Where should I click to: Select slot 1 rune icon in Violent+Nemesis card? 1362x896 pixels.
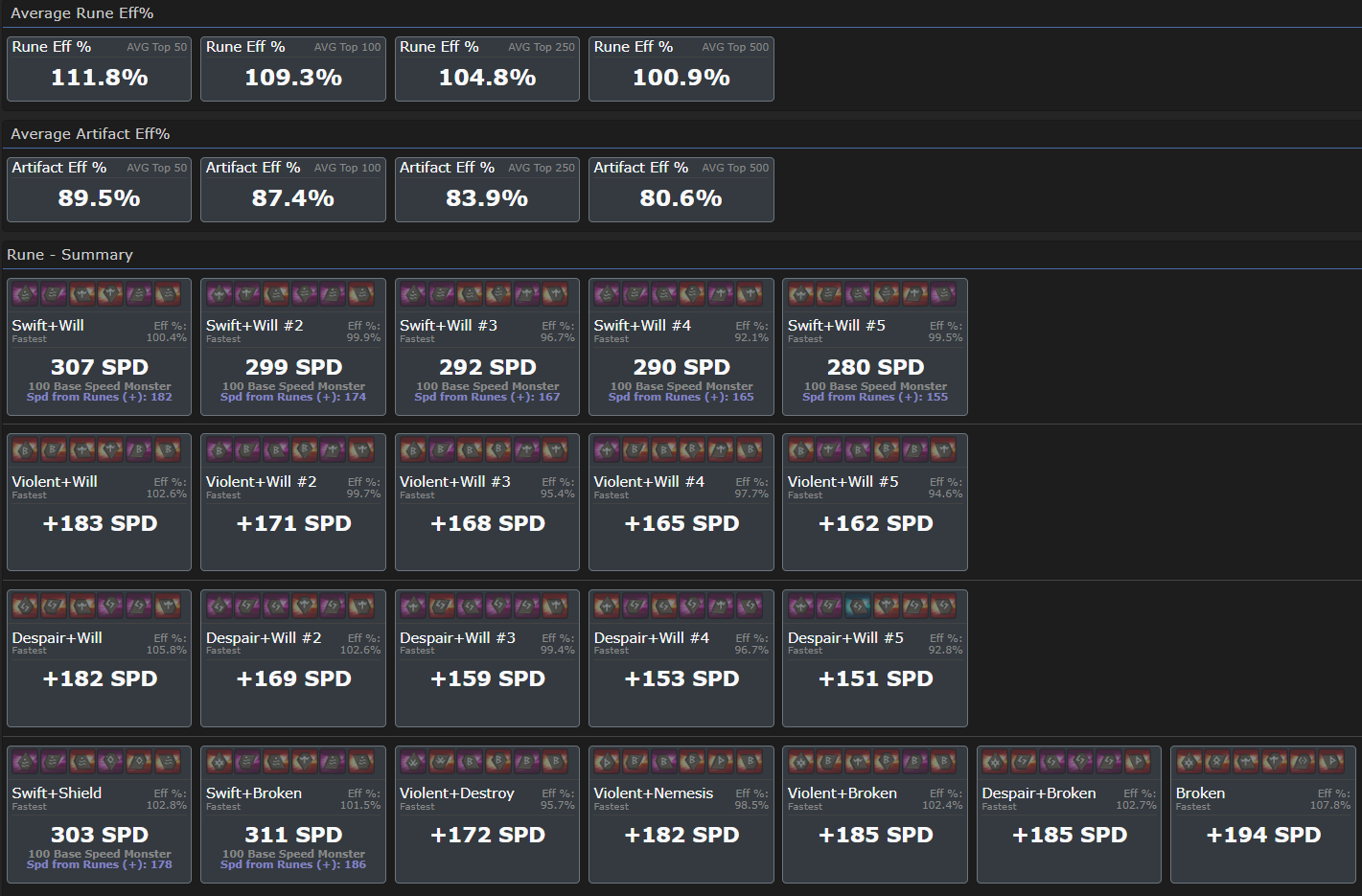click(607, 762)
